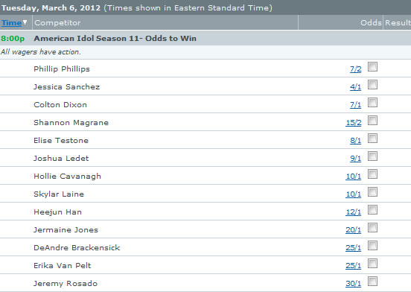This screenshot has width=411, height=292.
Task: Open the 7/2 odds for Phillip Phillips
Action: (356, 69)
